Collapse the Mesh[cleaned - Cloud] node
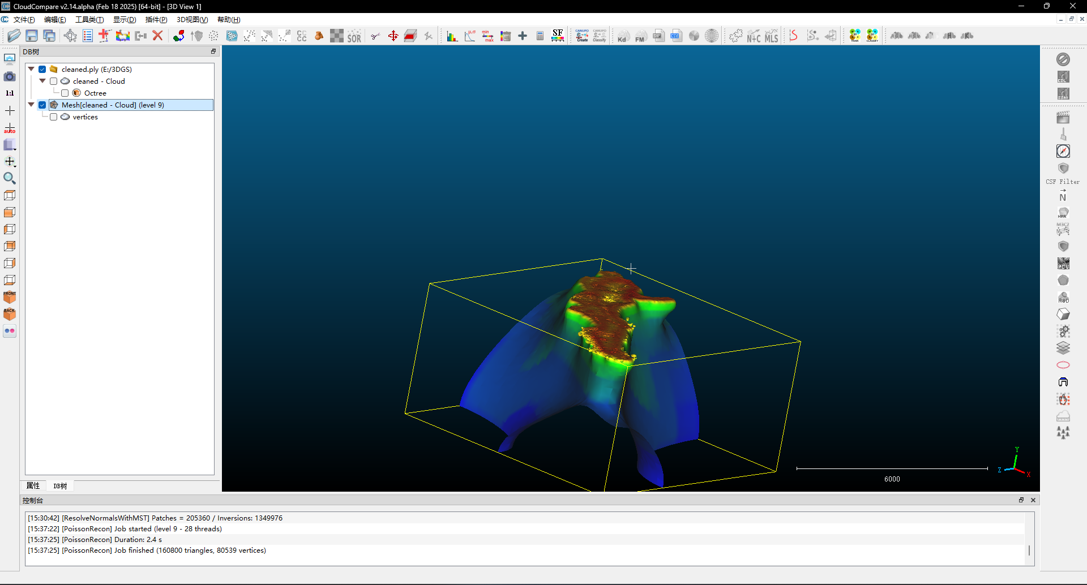The height and width of the screenshot is (585, 1087). [x=31, y=105]
